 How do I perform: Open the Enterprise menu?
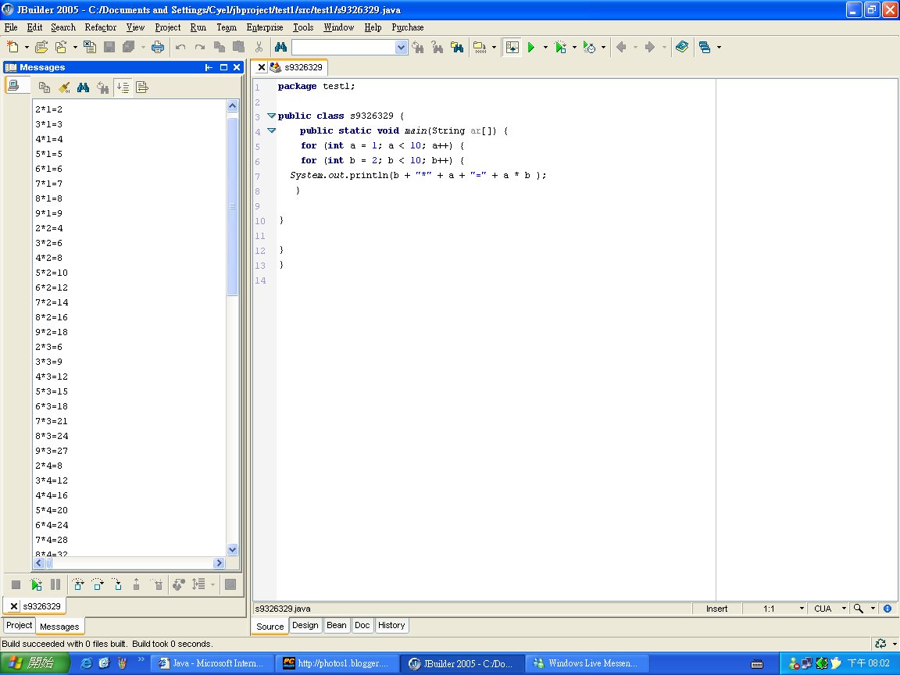(x=265, y=27)
